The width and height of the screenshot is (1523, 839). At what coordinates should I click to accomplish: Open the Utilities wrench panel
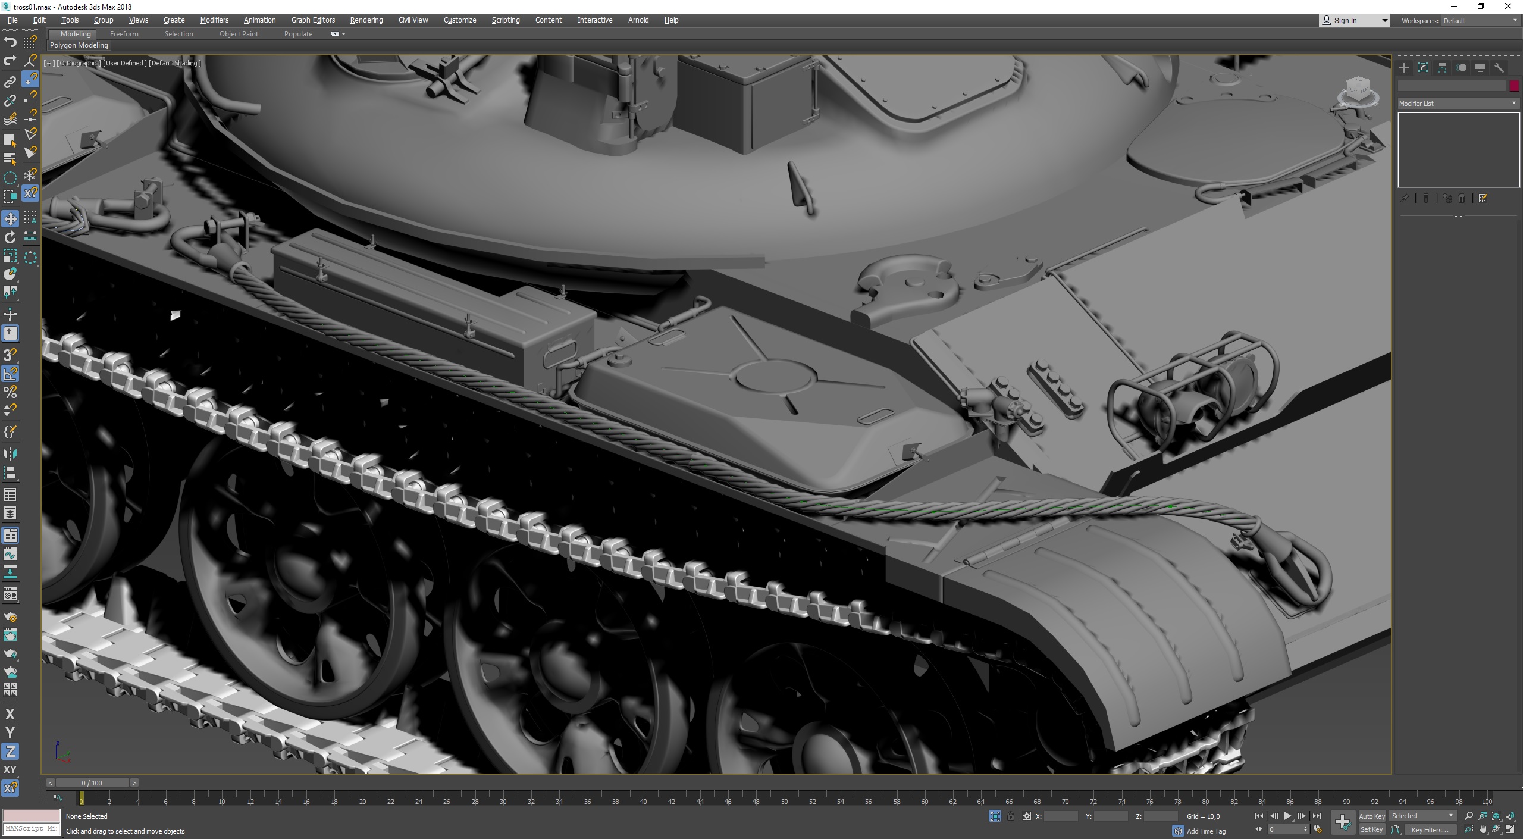click(x=1499, y=68)
